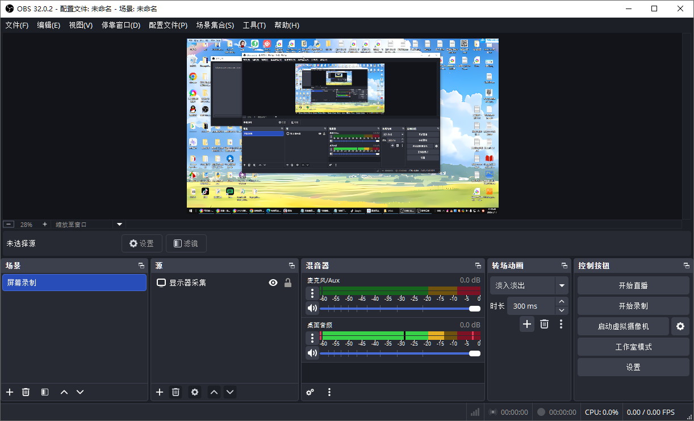Open transition properties three-dot menu
This screenshot has width=694, height=421.
coord(561,324)
